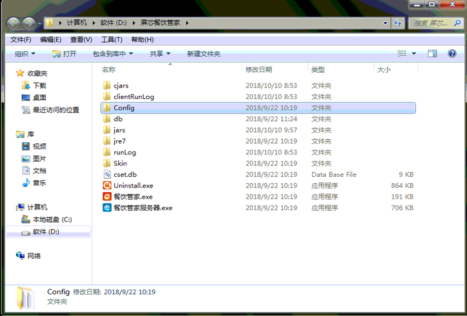Click 新建文件夹 toolbar button

pos(204,54)
